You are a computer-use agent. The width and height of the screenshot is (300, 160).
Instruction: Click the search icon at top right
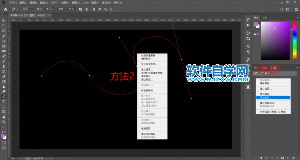[282, 9]
